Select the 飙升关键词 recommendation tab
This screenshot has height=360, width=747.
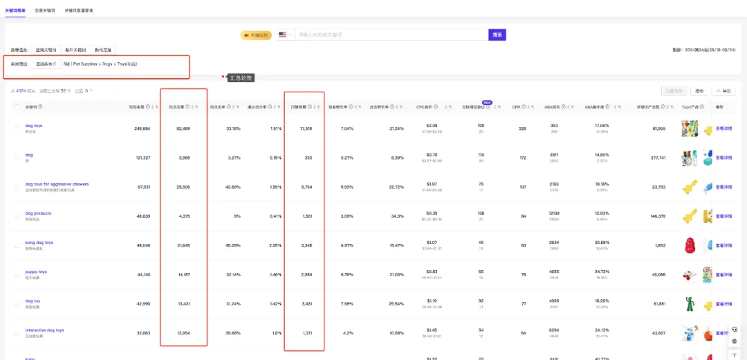76,50
